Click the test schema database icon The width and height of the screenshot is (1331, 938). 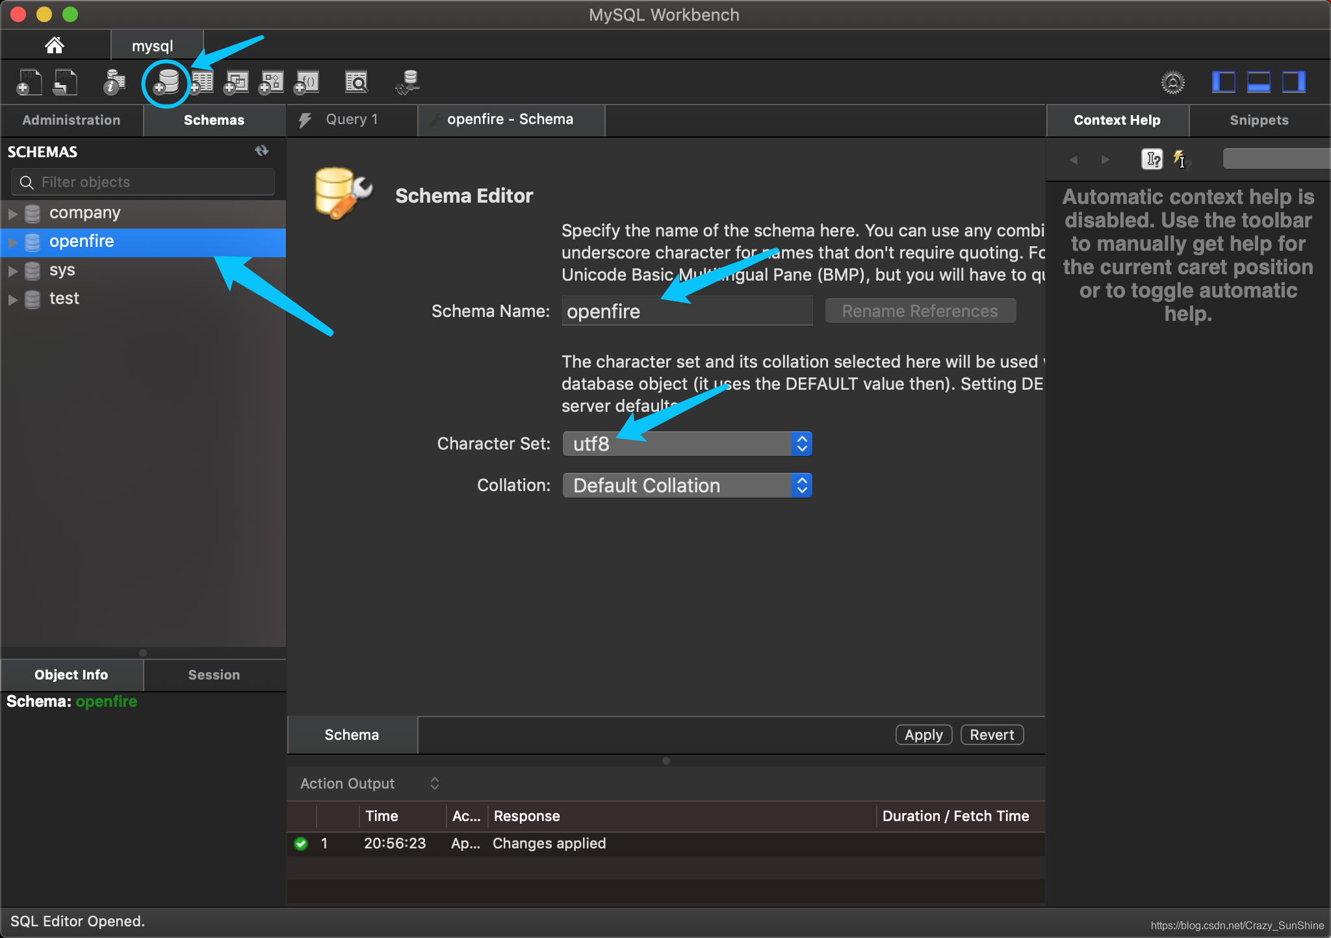point(32,299)
